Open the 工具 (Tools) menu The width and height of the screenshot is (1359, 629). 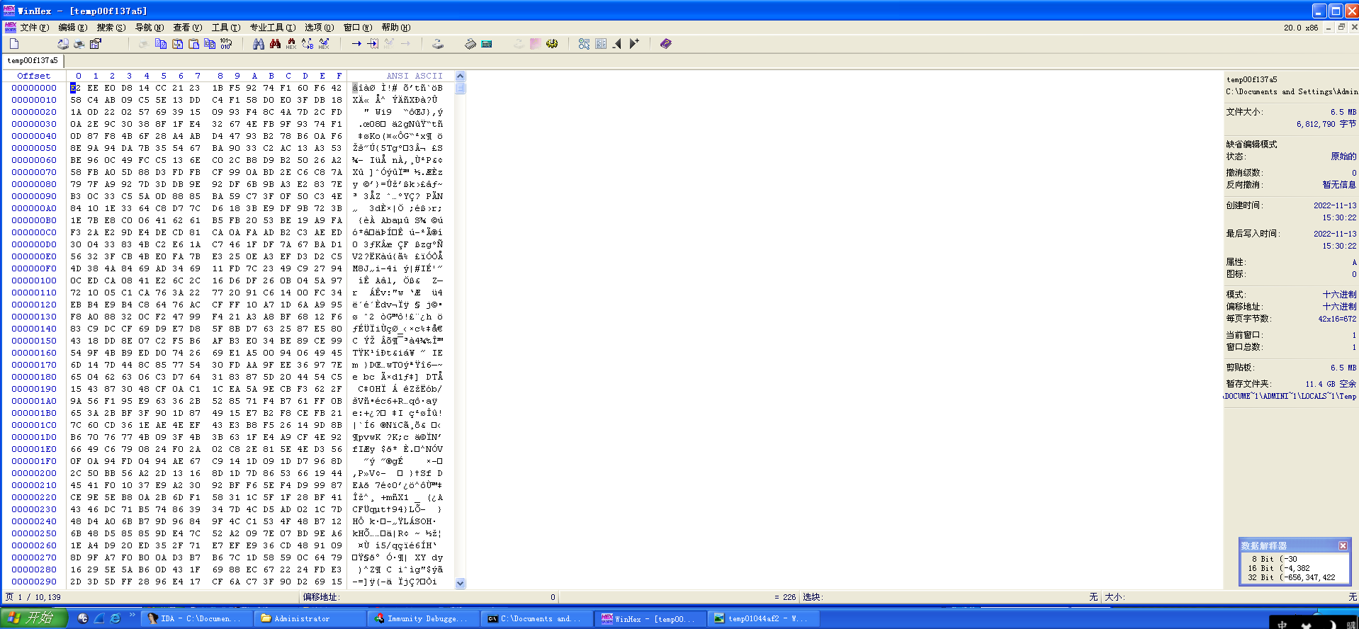pyautogui.click(x=225, y=28)
